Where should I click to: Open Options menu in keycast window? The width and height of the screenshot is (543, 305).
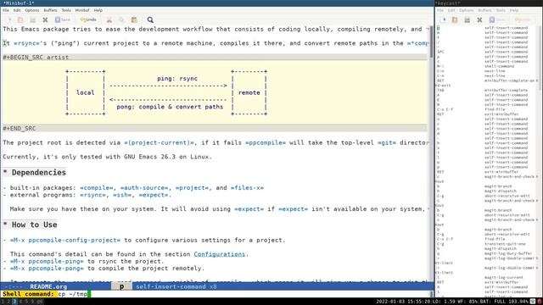pos(466,10)
